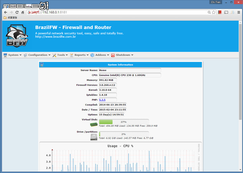Click the scrollbar up arrow
This screenshot has width=243, height=173.
240,22
